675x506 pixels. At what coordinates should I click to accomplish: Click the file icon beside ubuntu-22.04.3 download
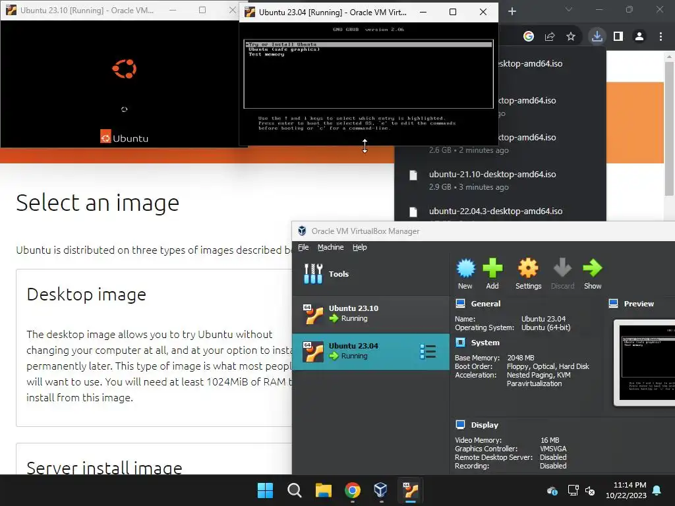pos(413,211)
